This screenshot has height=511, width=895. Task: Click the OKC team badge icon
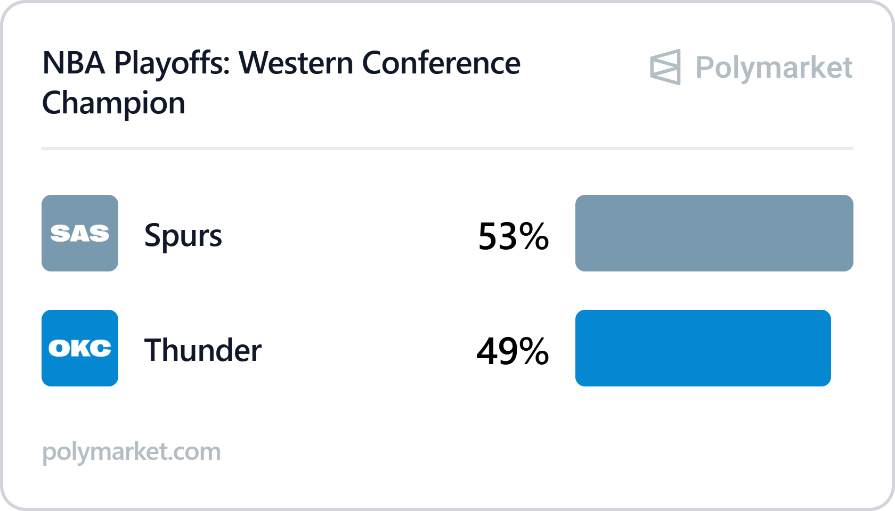(x=80, y=348)
